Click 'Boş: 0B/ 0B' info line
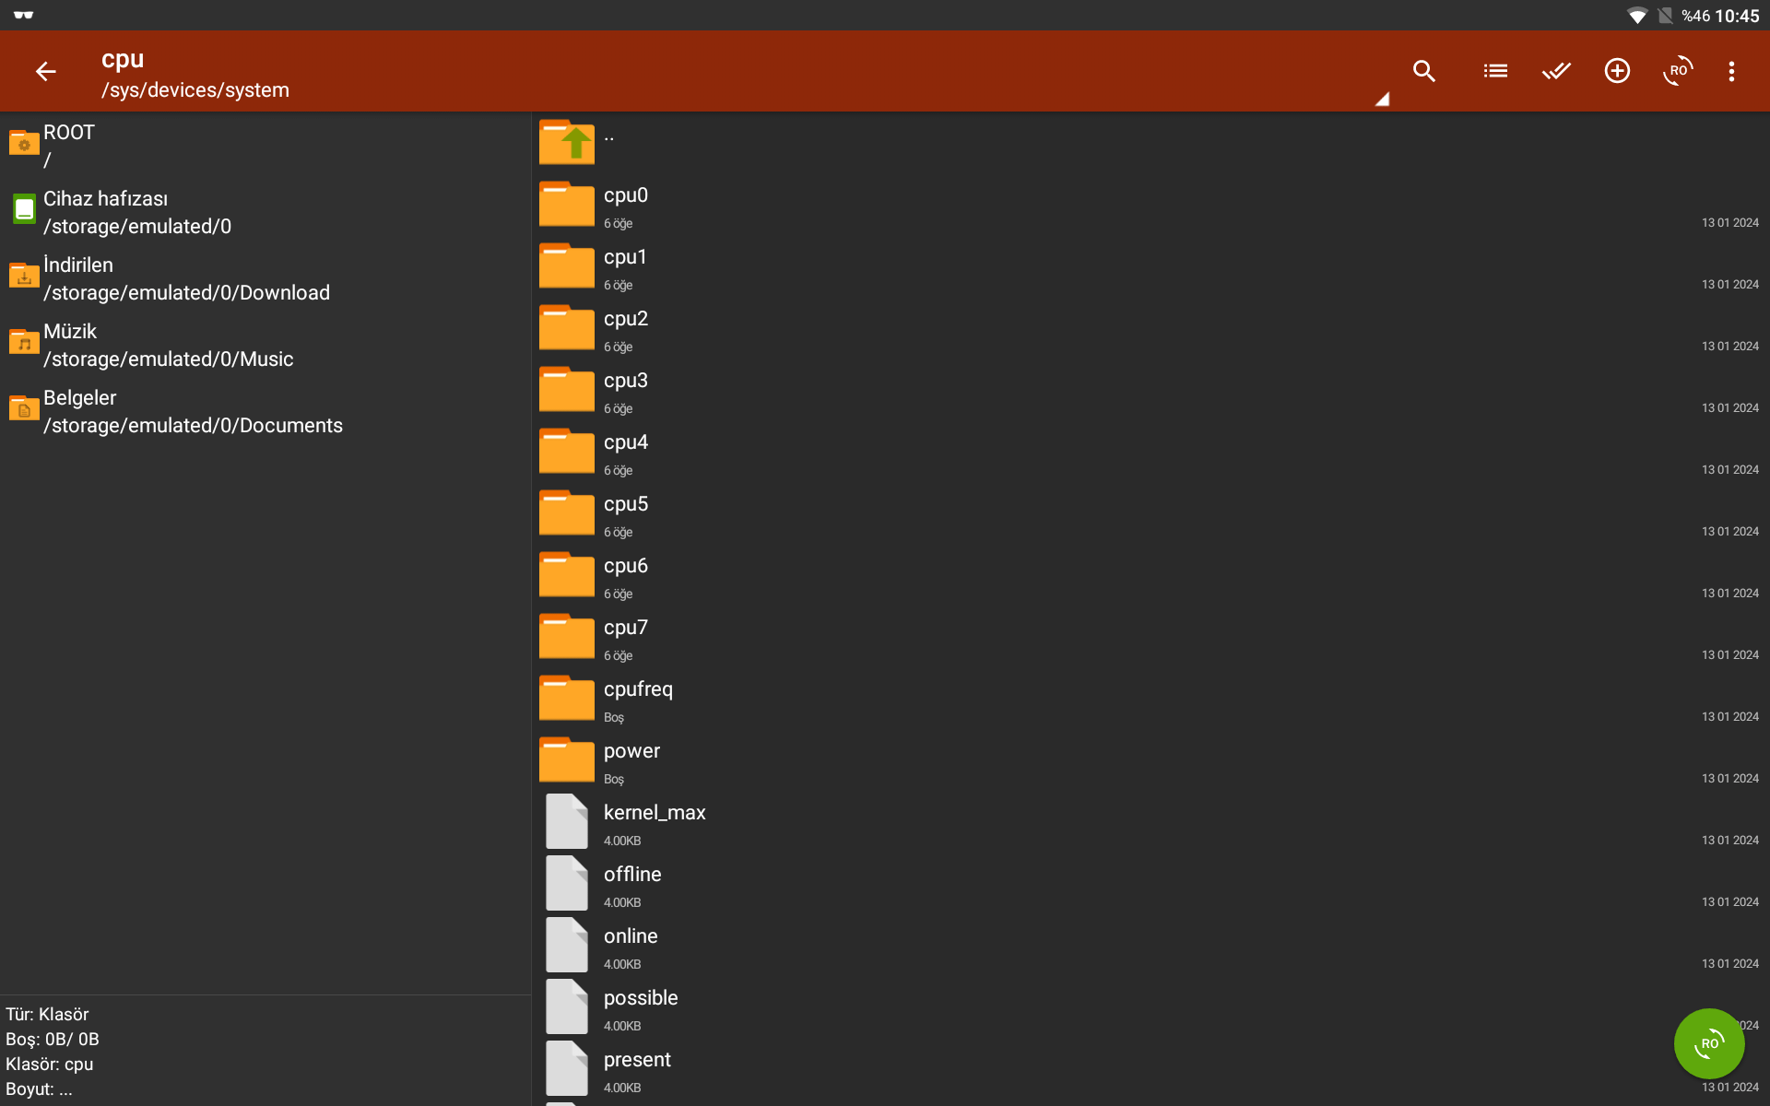 pos(53,1039)
